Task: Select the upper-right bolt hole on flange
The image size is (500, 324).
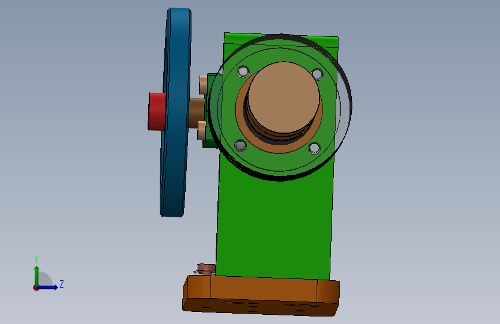Action: (x=317, y=74)
